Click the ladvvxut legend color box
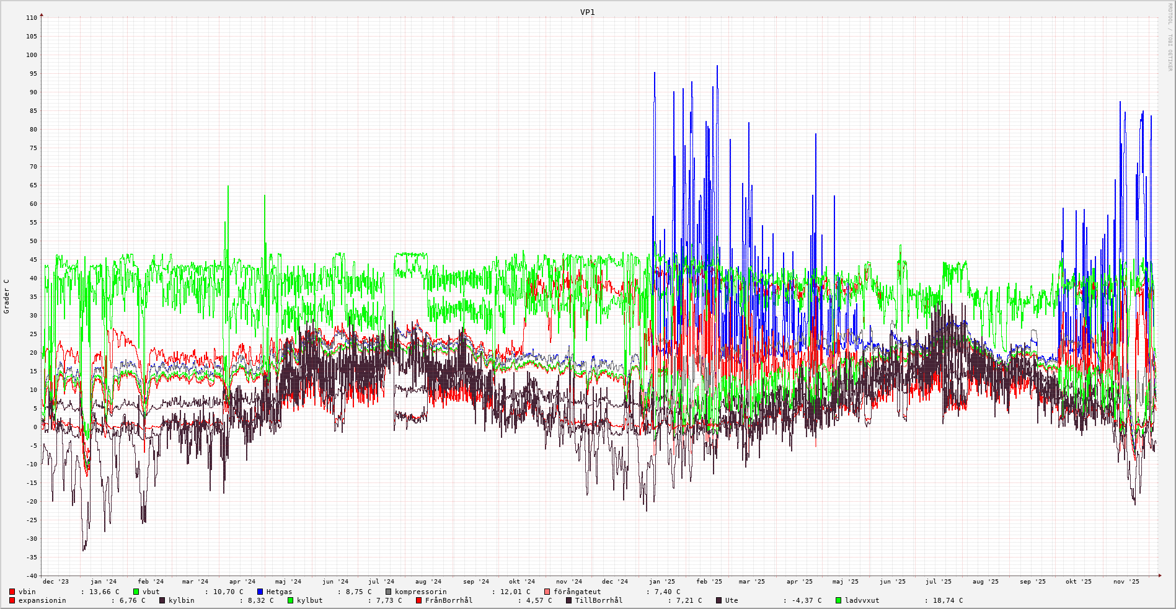Image resolution: width=1176 pixels, height=609 pixels. tap(838, 600)
